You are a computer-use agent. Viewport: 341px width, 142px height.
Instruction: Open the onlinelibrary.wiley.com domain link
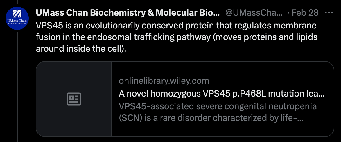(x=164, y=81)
